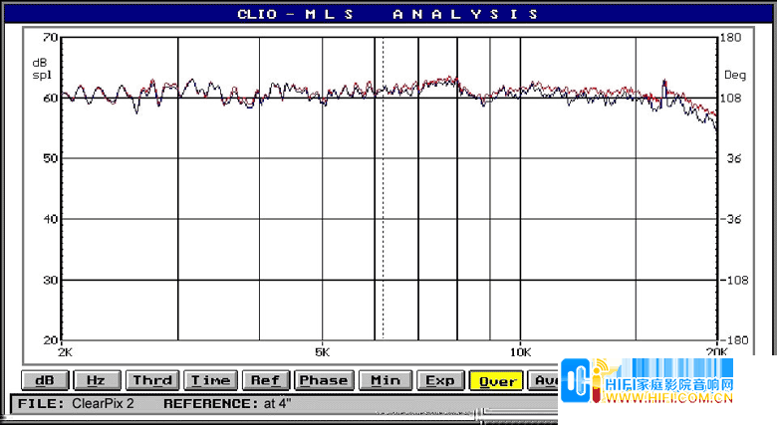
Task: Click the Exp button
Action: coord(439,380)
